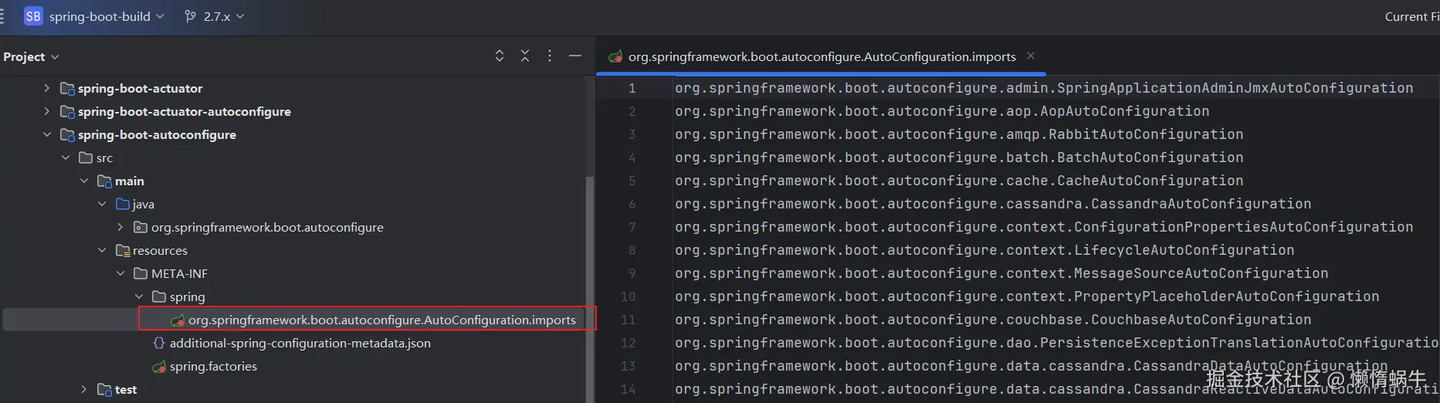Viewport: 1440px width, 403px height.
Task: Switch to AutoConfiguration.imports editor tab
Action: coord(822,56)
